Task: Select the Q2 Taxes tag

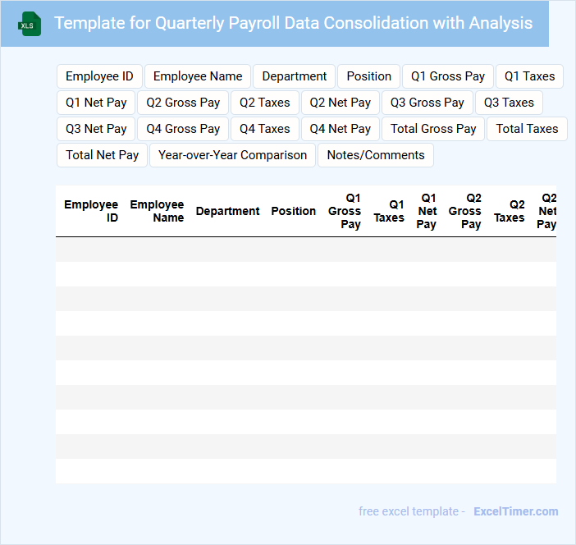Action: 265,103
